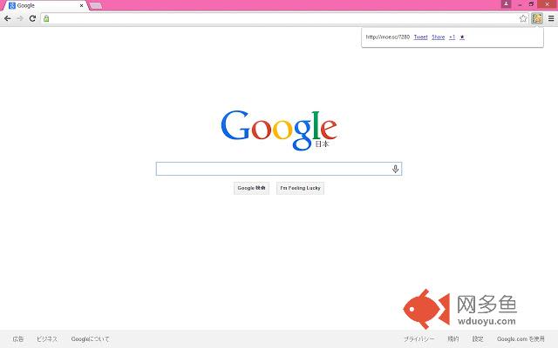558x348 pixels.
Task: Click the Share link in popup
Action: pos(438,37)
